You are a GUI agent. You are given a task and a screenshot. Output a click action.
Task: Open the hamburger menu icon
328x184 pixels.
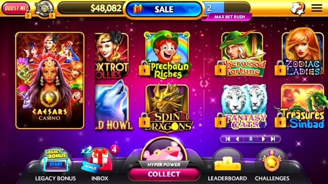pyautogui.click(x=317, y=8)
